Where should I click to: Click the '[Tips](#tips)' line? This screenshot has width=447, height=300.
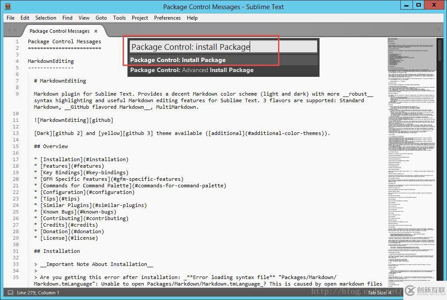coord(57,199)
